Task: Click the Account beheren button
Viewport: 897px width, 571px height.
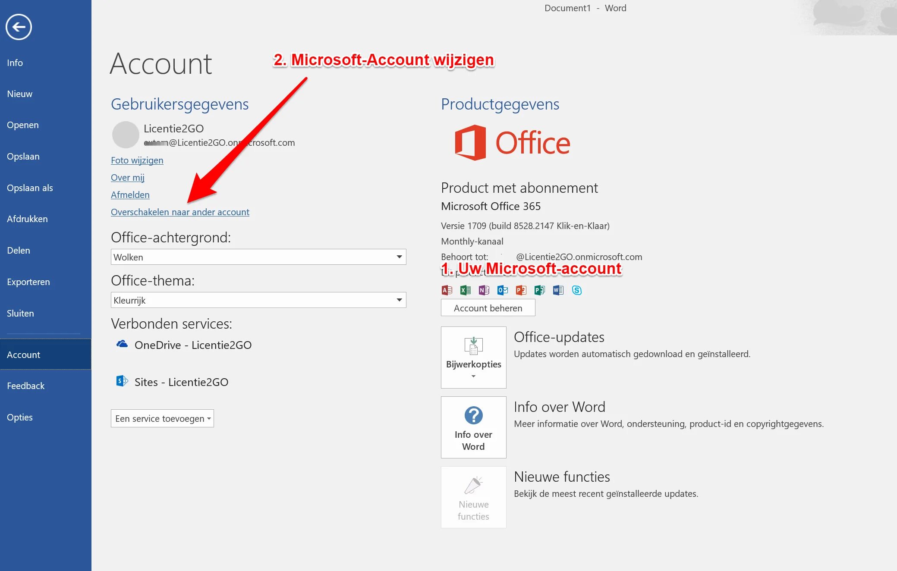Action: point(488,308)
